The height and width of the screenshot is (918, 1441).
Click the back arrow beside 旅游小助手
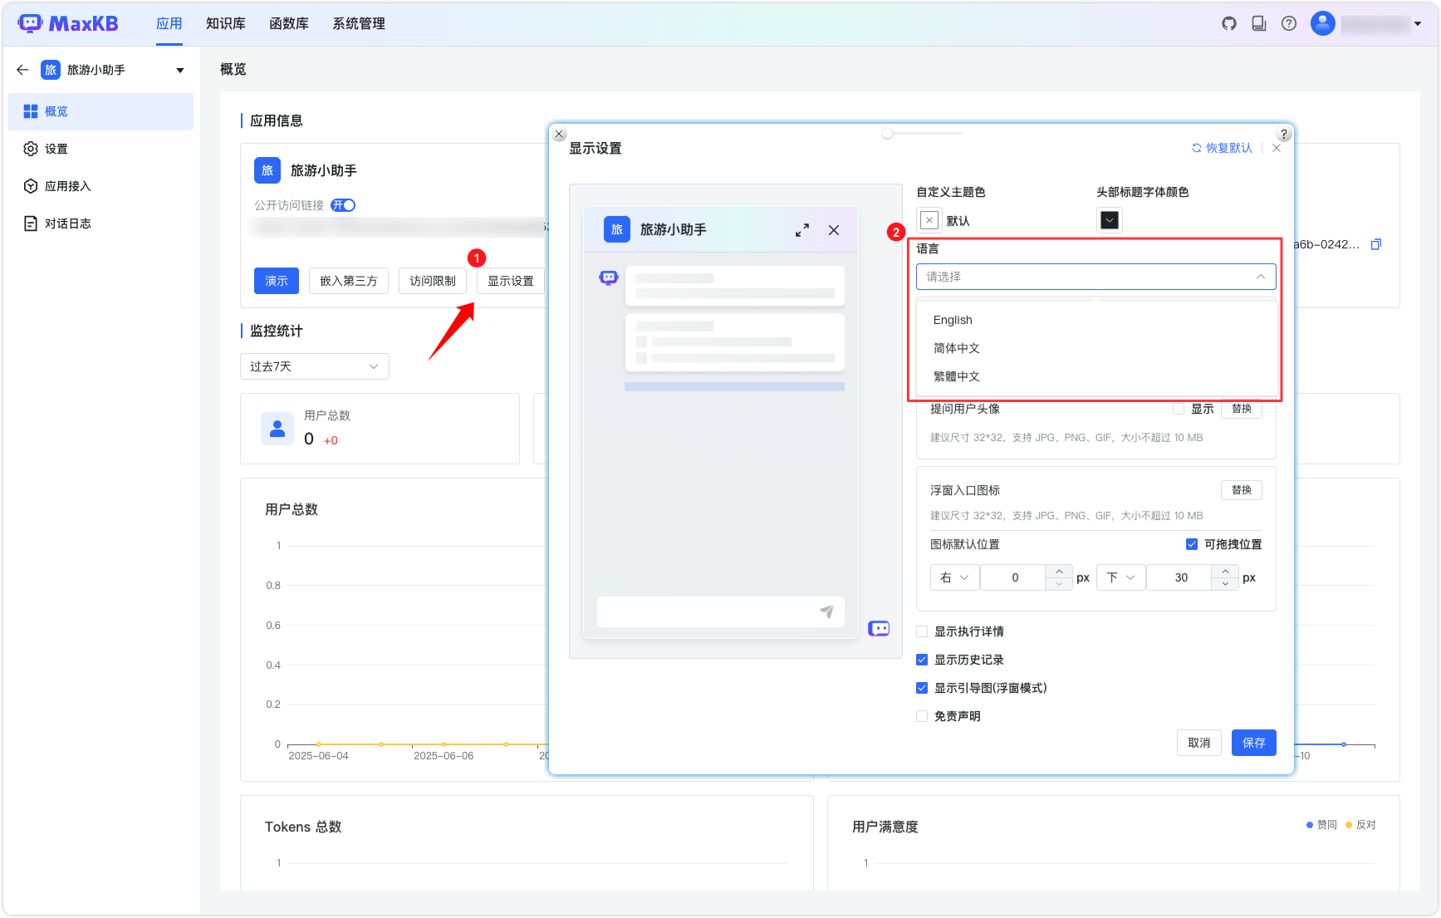pos(22,70)
